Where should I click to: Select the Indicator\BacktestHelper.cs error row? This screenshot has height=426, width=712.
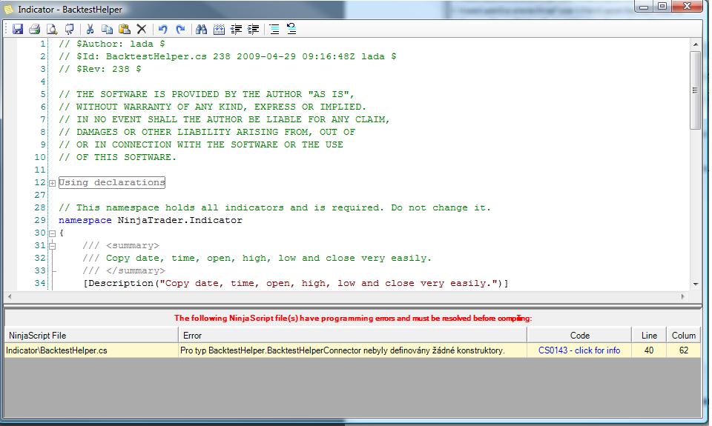(352, 350)
